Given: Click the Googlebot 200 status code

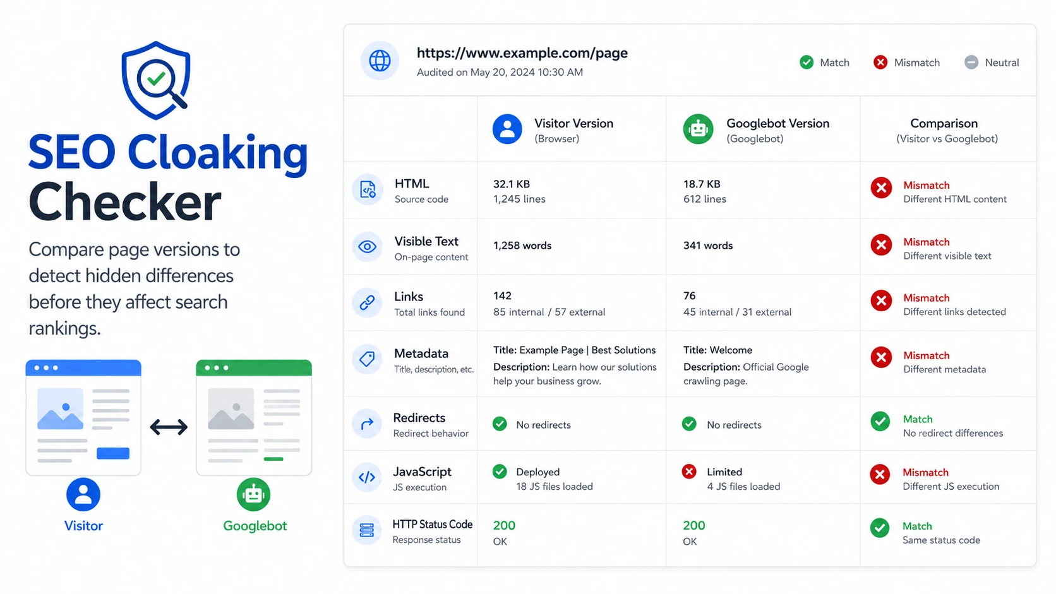Looking at the screenshot, I should (x=694, y=525).
